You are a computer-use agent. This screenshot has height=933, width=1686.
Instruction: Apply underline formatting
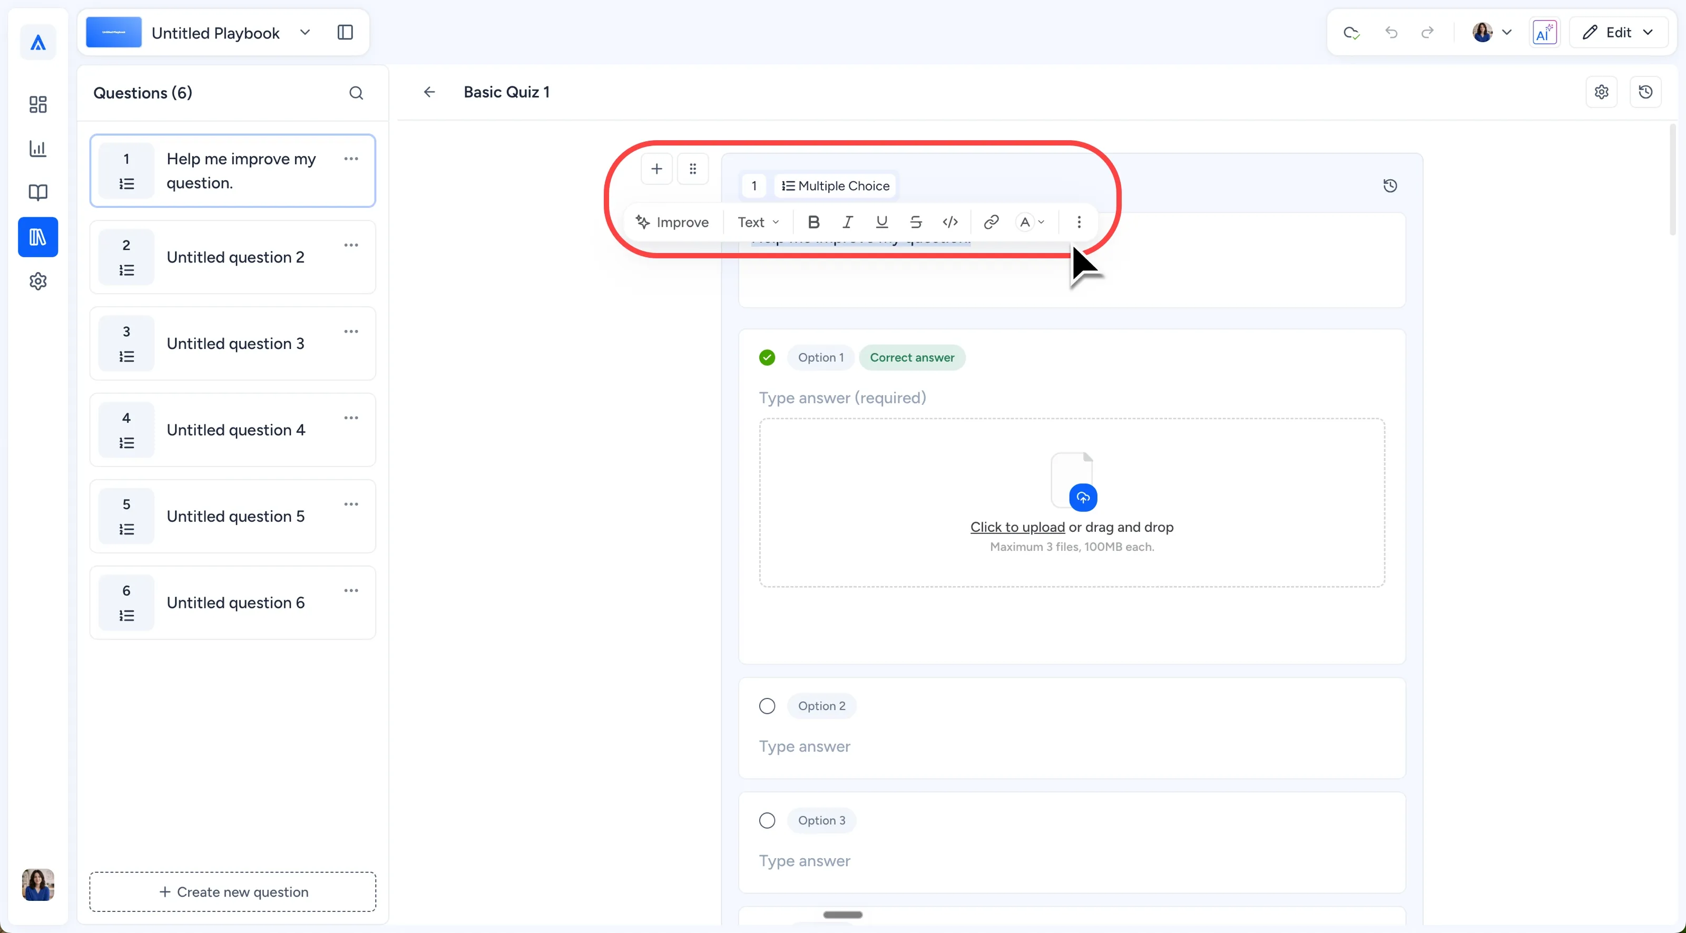(881, 222)
